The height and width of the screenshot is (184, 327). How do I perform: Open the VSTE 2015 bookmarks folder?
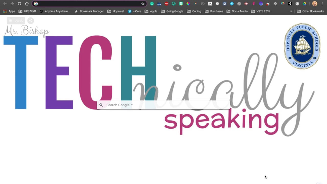[x=261, y=11]
